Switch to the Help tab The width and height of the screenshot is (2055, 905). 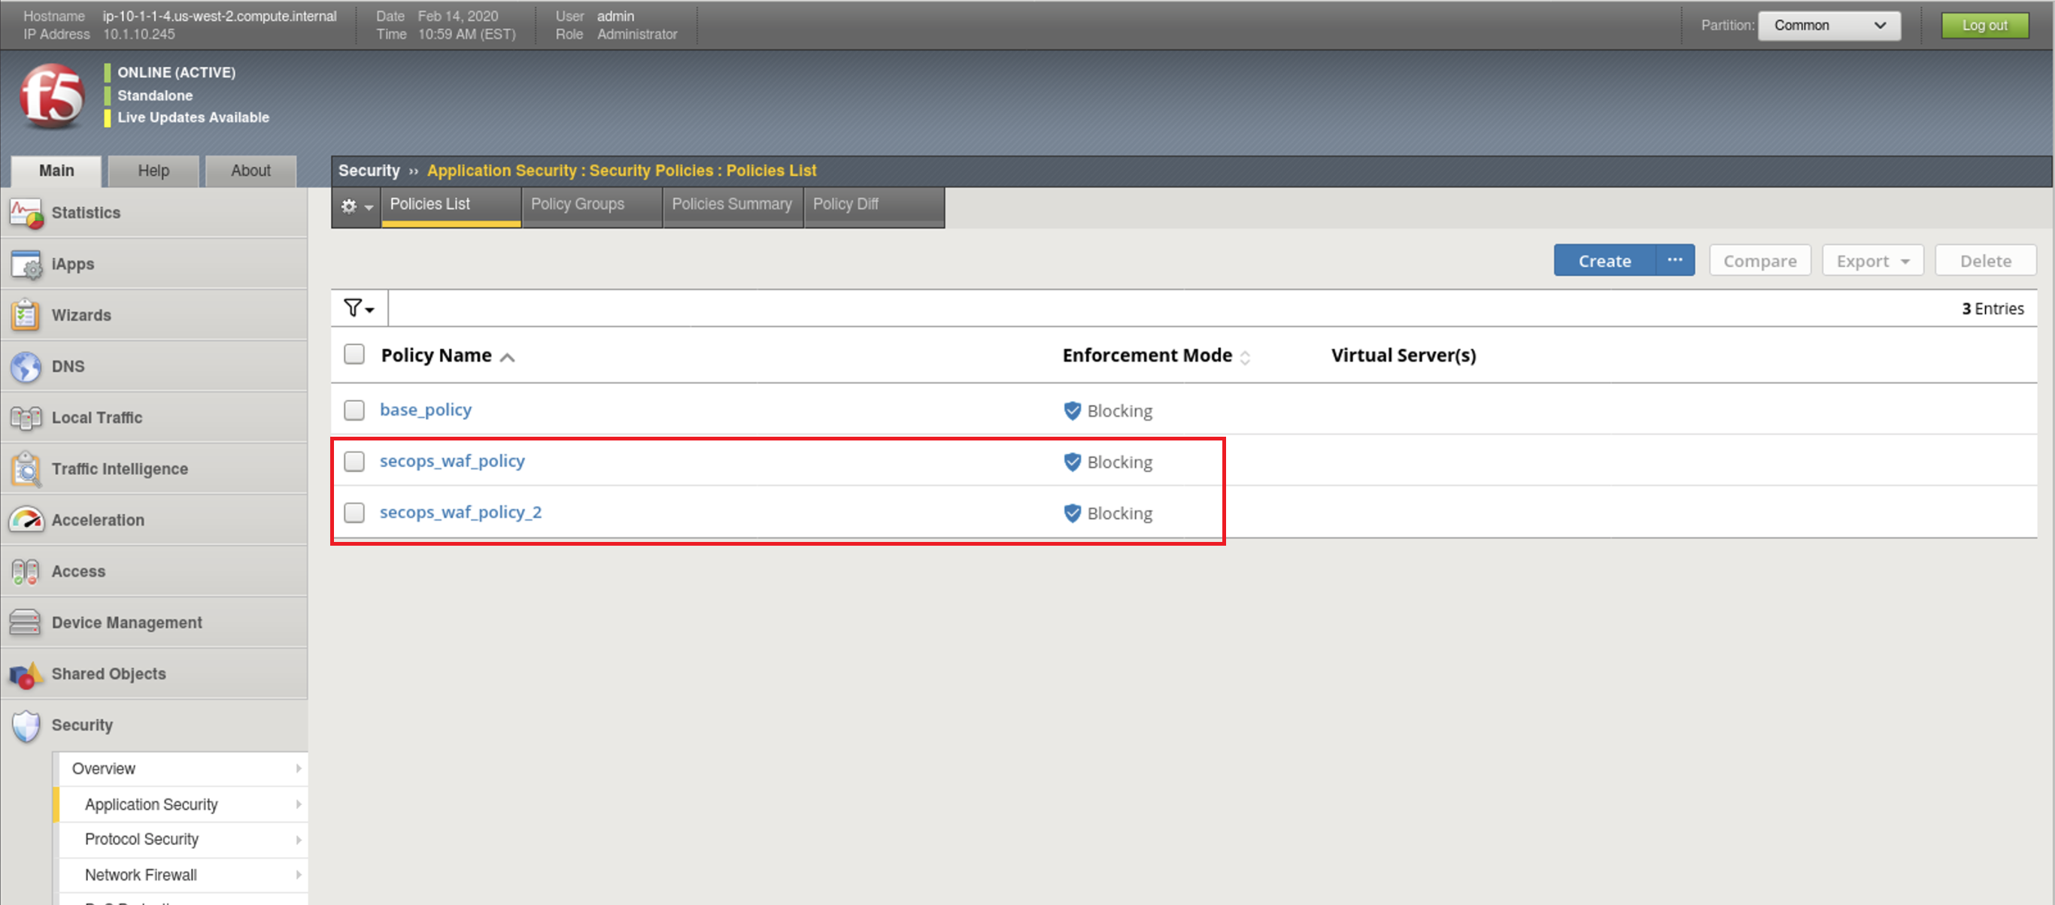[153, 171]
